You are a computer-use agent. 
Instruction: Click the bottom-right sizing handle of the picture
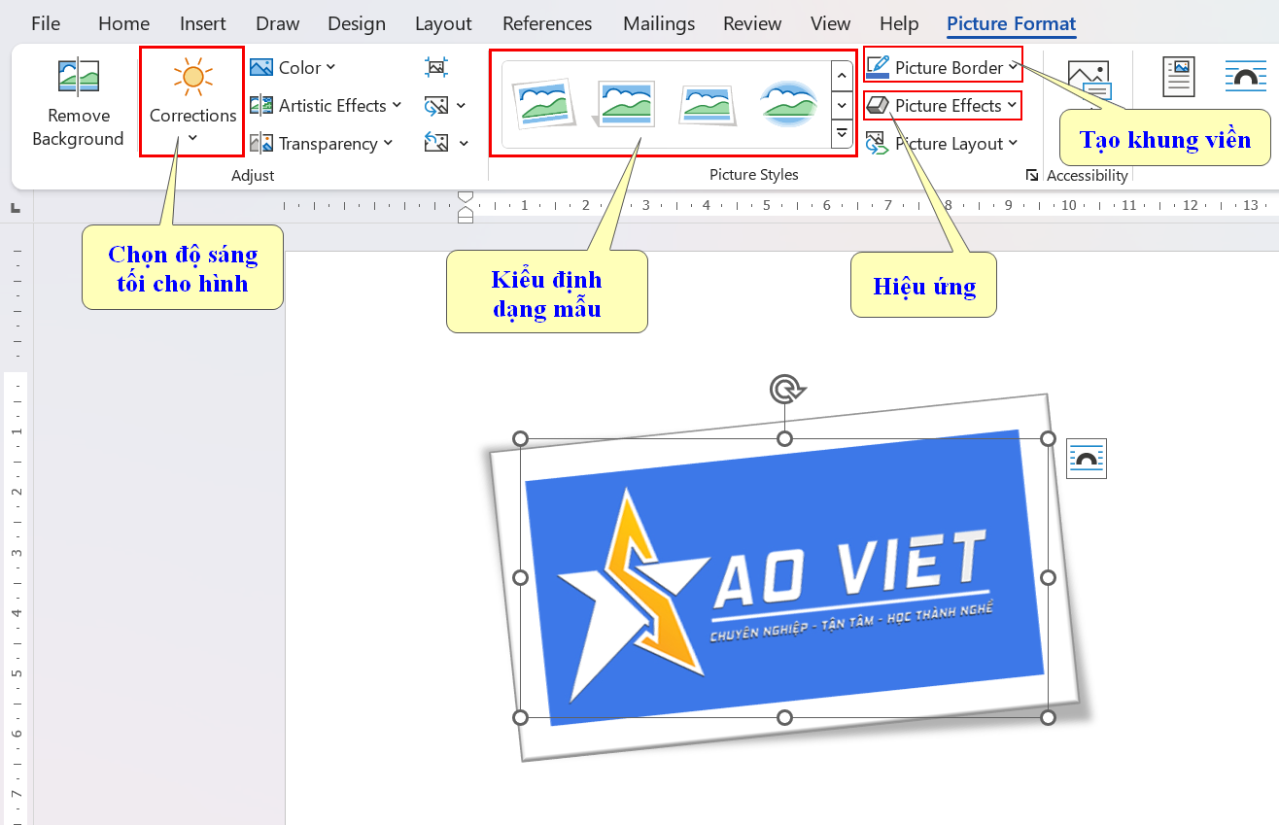click(1048, 717)
